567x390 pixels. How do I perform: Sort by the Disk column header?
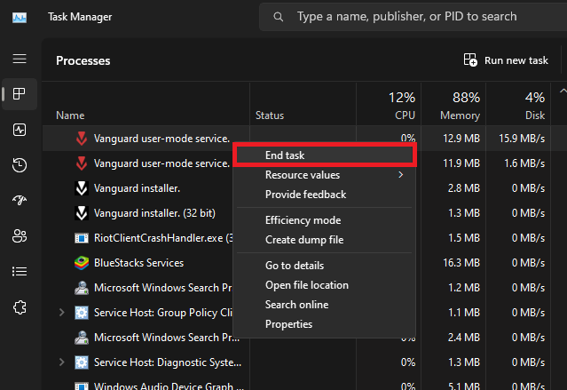tap(518, 104)
